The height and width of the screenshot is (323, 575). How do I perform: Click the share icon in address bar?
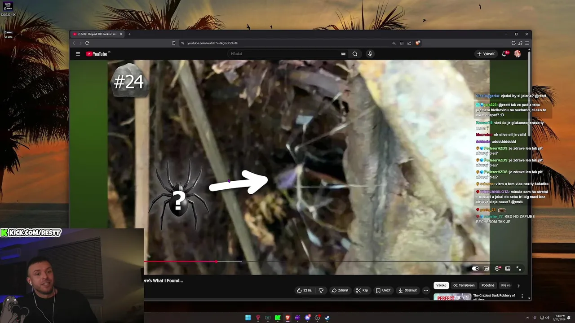(409, 43)
